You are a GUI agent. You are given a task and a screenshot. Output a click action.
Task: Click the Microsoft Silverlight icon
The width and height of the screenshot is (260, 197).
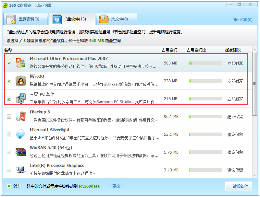click(x=21, y=134)
